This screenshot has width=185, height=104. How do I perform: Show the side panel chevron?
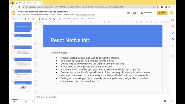coord(172,101)
